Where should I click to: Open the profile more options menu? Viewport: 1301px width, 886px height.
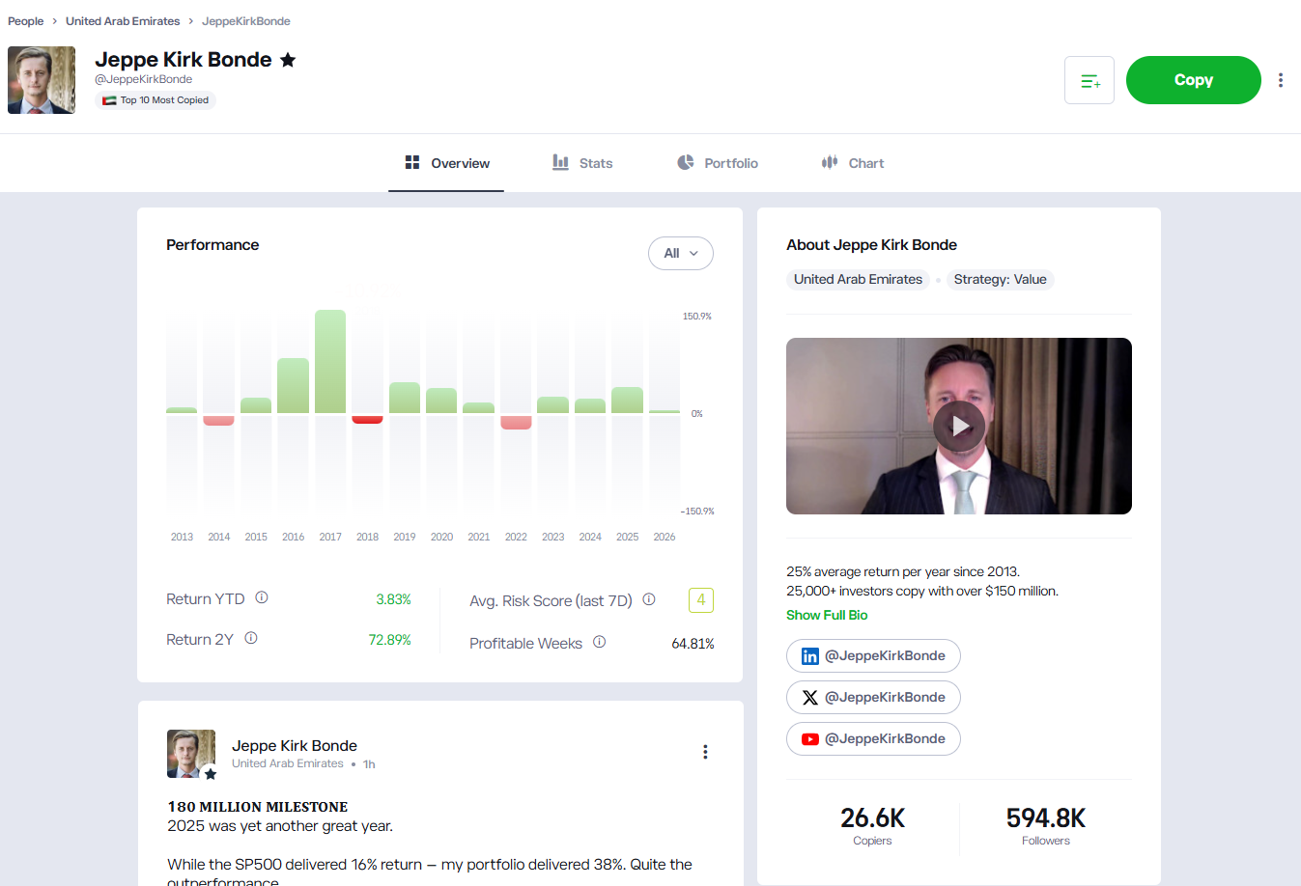[x=1280, y=80]
